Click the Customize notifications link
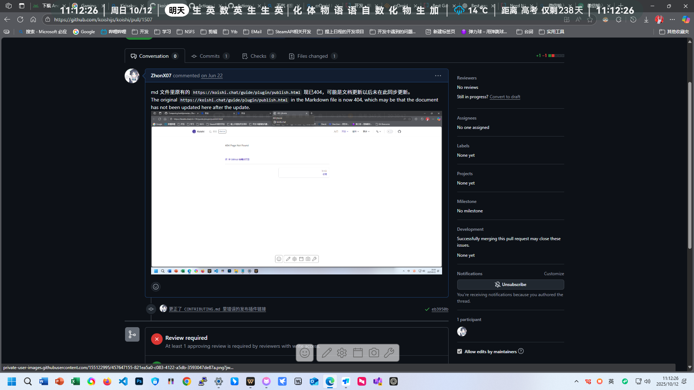Screen dimensions: 694x390 tap(554, 274)
